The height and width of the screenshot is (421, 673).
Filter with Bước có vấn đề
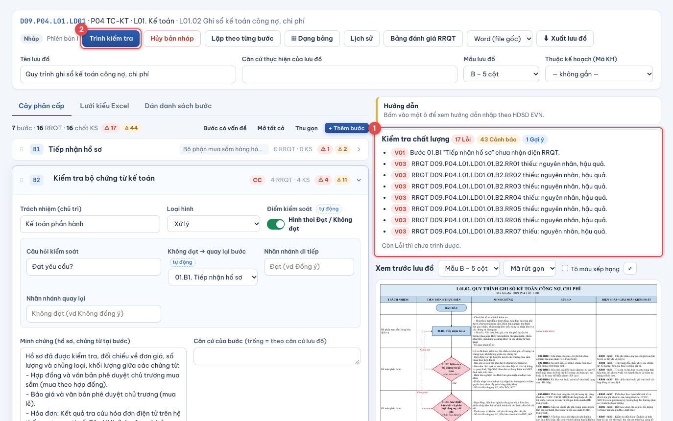[x=225, y=128]
